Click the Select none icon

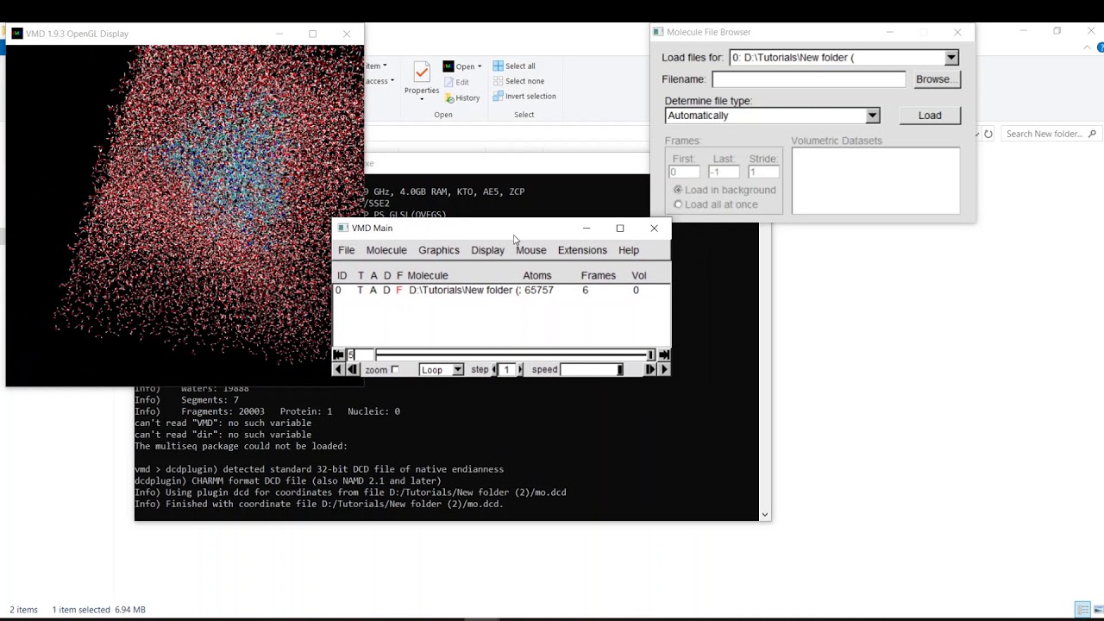pyautogui.click(x=499, y=81)
